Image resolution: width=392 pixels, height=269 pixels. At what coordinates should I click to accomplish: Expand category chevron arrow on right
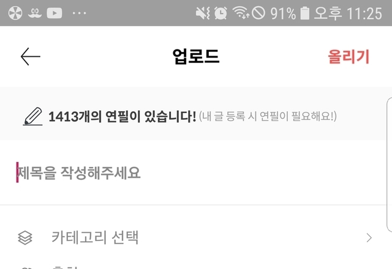tap(369, 238)
